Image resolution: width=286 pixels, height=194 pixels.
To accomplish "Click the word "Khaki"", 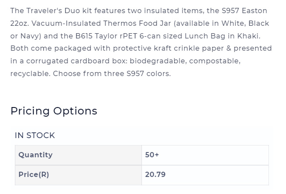I will click(247, 36).
